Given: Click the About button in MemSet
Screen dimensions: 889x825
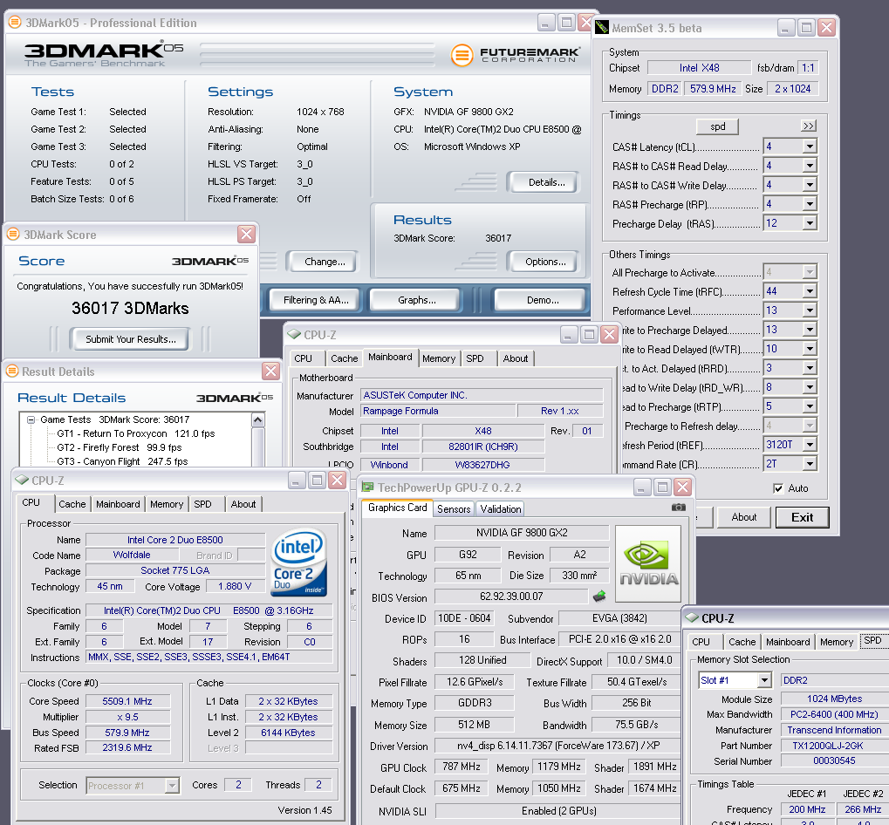Looking at the screenshot, I should [743, 517].
